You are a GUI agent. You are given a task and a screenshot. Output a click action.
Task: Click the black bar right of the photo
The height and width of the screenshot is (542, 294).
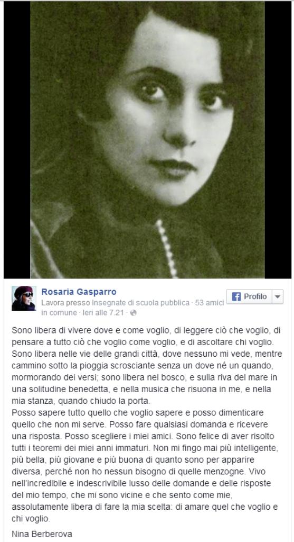tap(278, 140)
